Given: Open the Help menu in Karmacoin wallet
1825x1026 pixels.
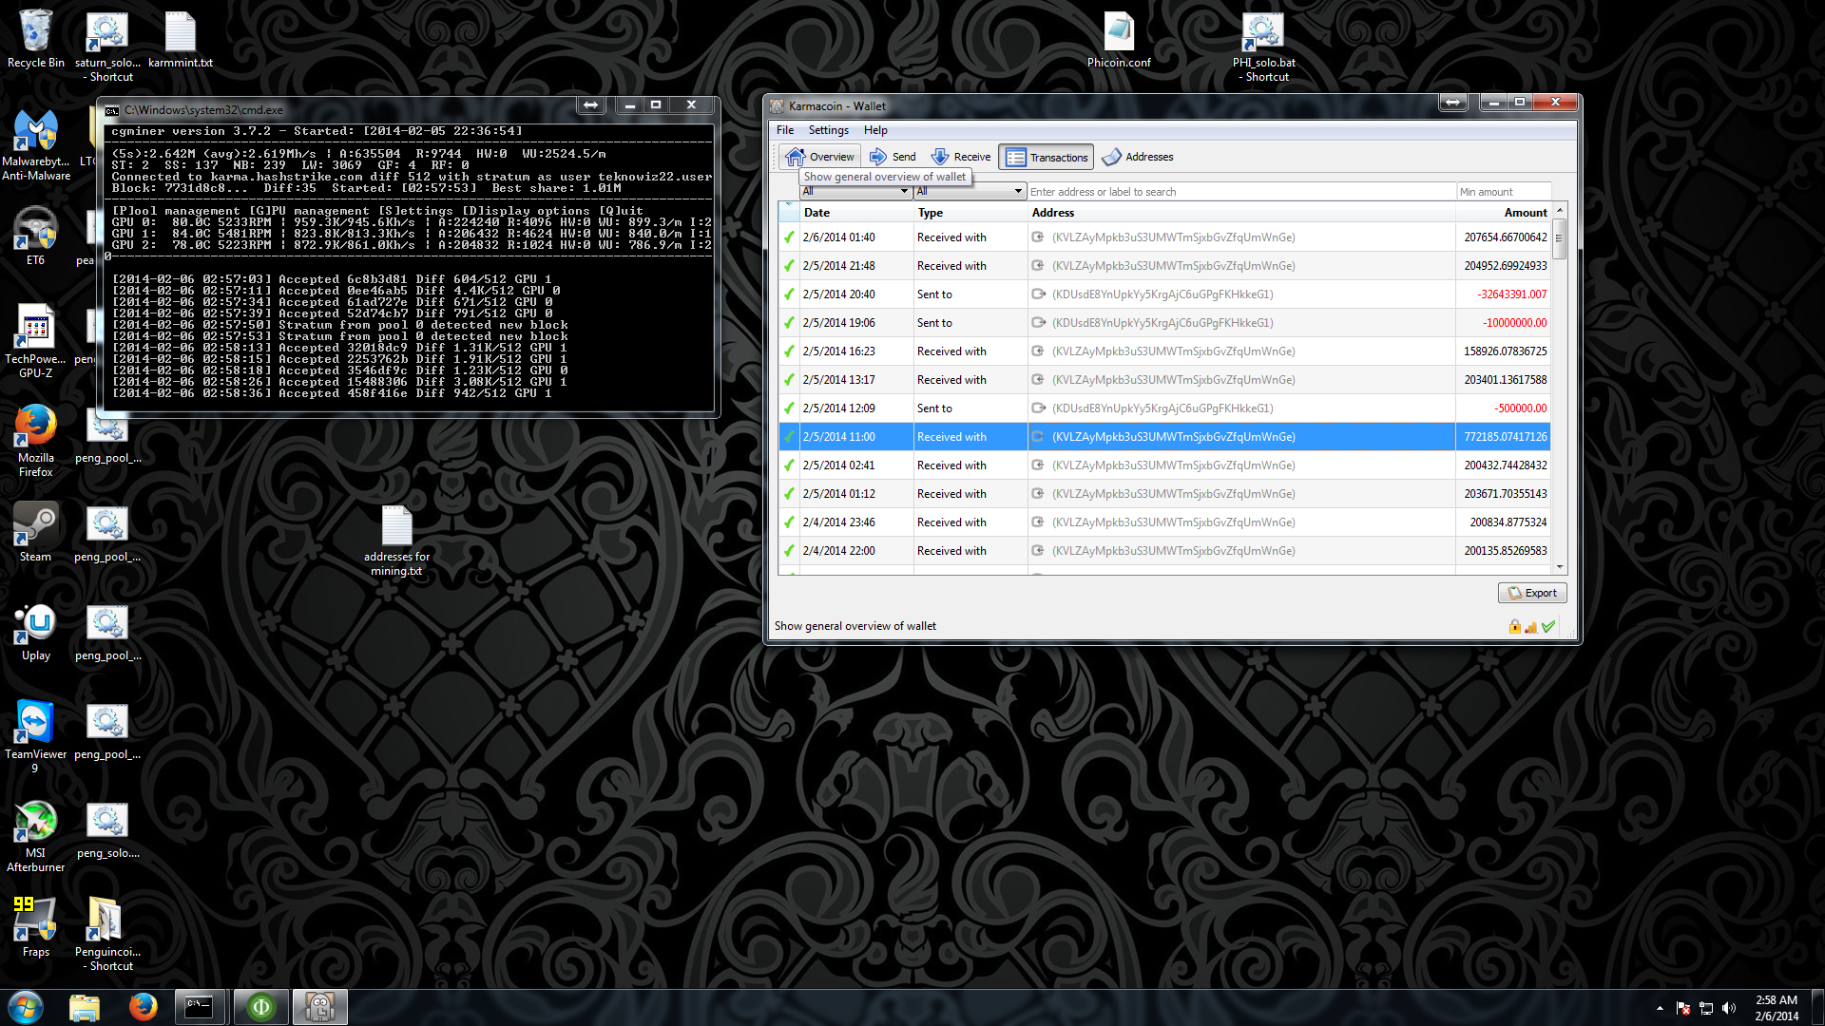Looking at the screenshot, I should (x=875, y=130).
